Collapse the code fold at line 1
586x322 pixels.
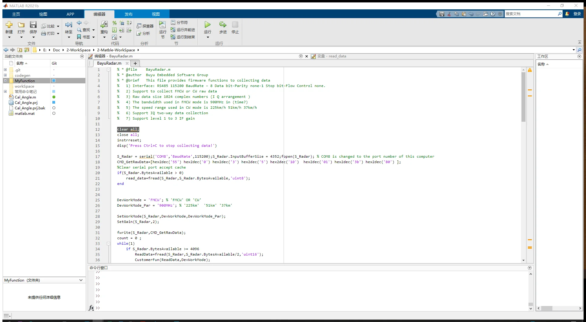(x=108, y=69)
